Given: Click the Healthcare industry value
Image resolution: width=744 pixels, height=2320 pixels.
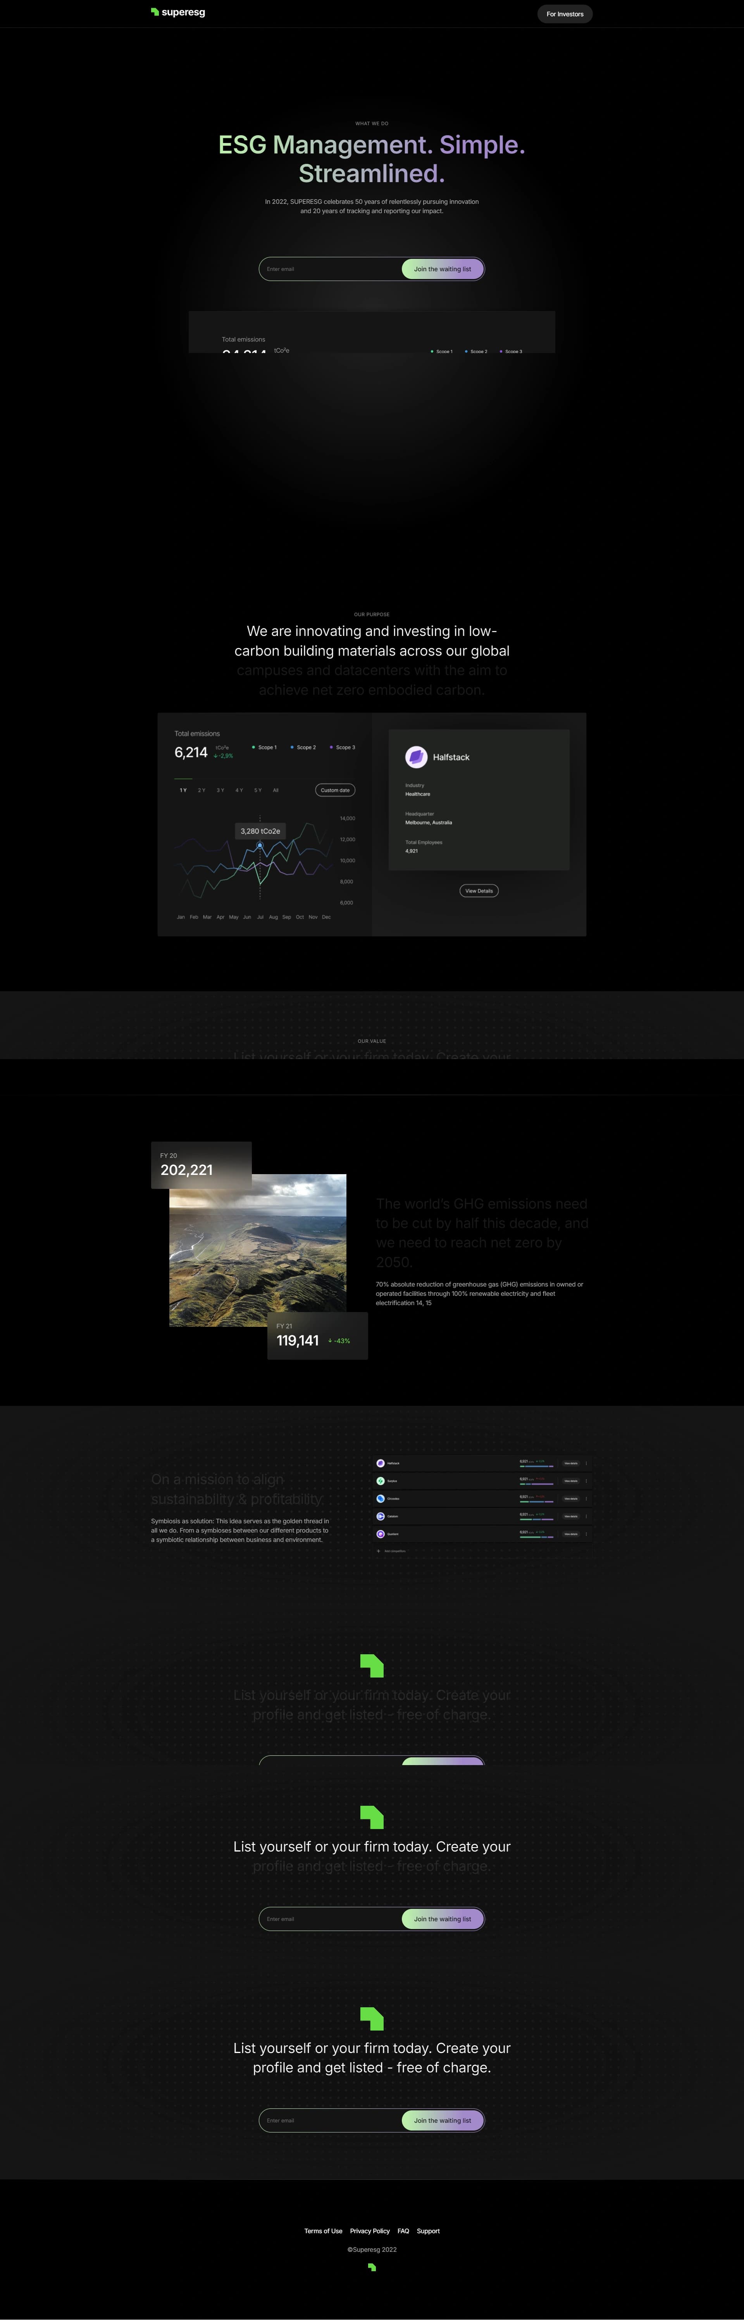Looking at the screenshot, I should [x=418, y=794].
